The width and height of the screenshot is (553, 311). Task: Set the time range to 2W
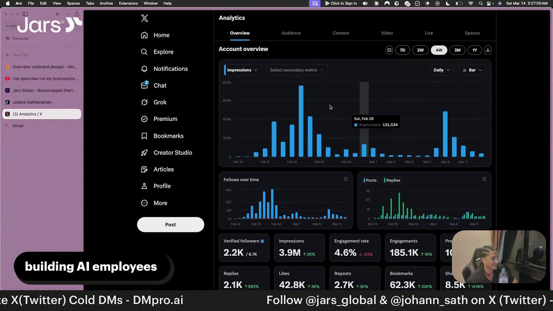(420, 50)
